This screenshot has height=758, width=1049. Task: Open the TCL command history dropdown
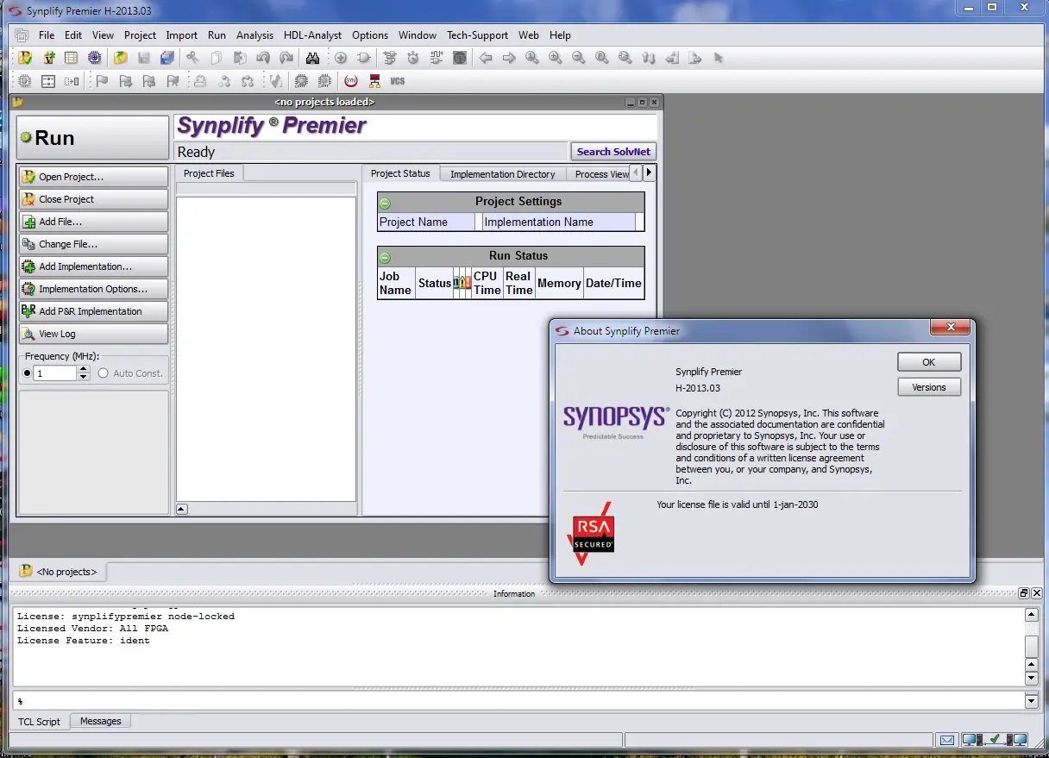pos(1031,702)
